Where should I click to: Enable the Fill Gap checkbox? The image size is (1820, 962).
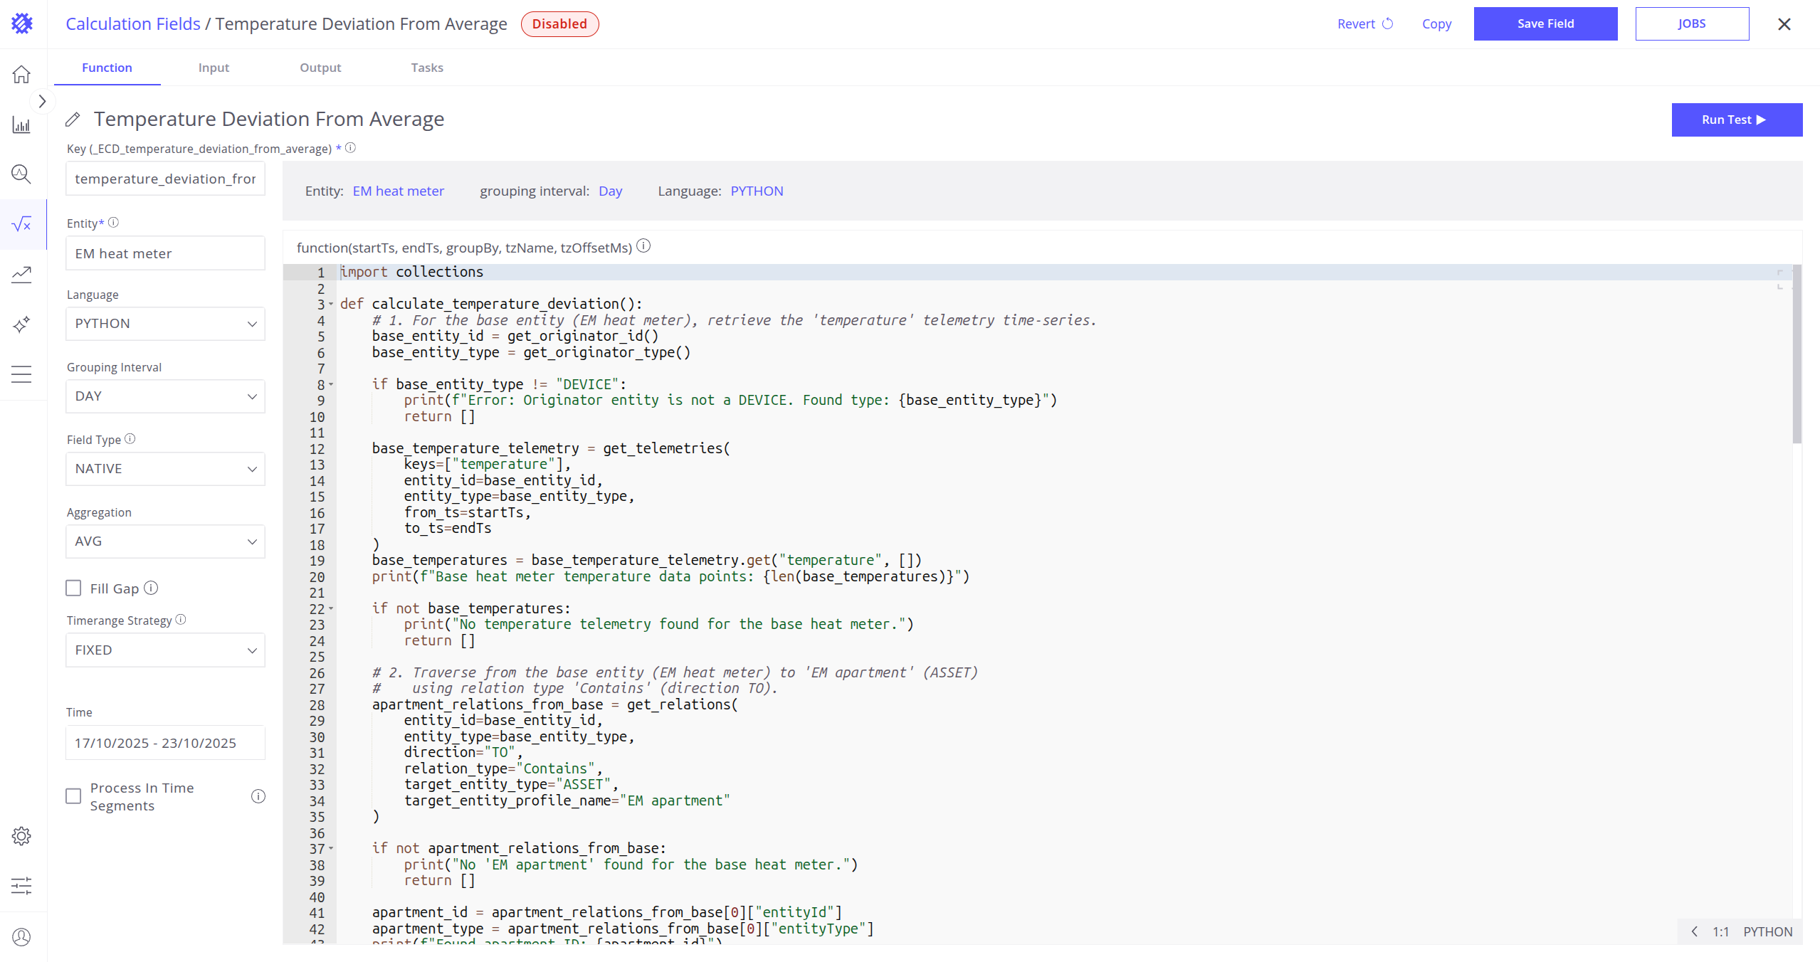73,588
